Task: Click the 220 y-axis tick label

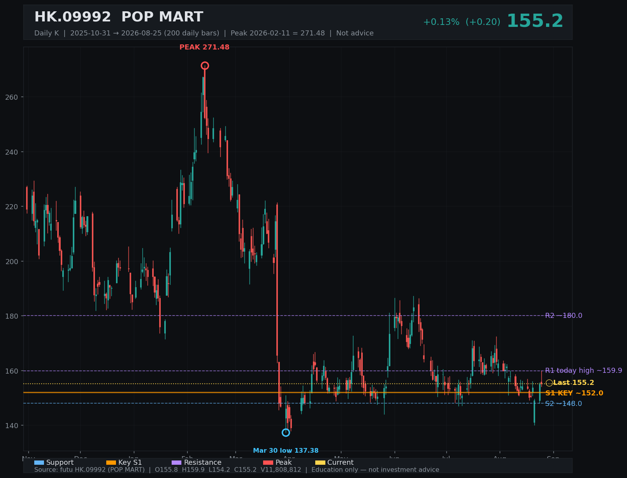Action: coord(12,206)
